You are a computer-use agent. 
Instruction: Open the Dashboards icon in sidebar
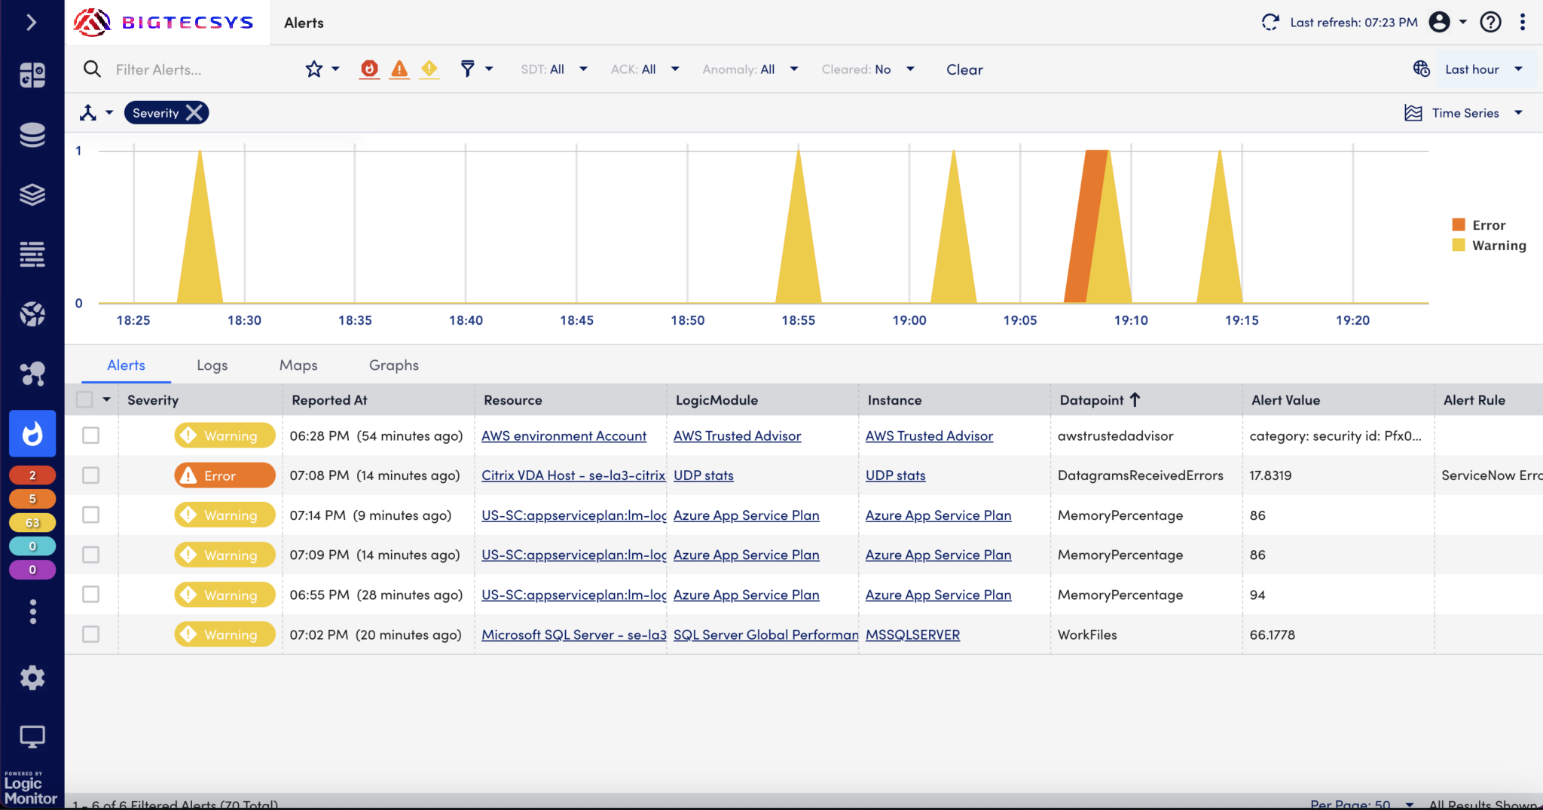tap(32, 75)
